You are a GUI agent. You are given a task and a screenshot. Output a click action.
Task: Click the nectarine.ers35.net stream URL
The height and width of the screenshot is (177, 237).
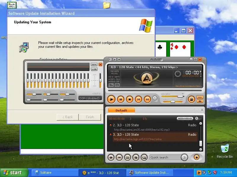[142, 130]
